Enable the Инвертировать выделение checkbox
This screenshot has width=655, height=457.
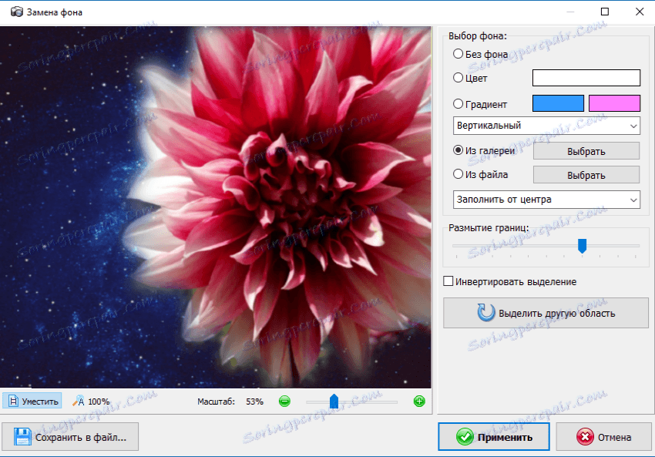[448, 281]
